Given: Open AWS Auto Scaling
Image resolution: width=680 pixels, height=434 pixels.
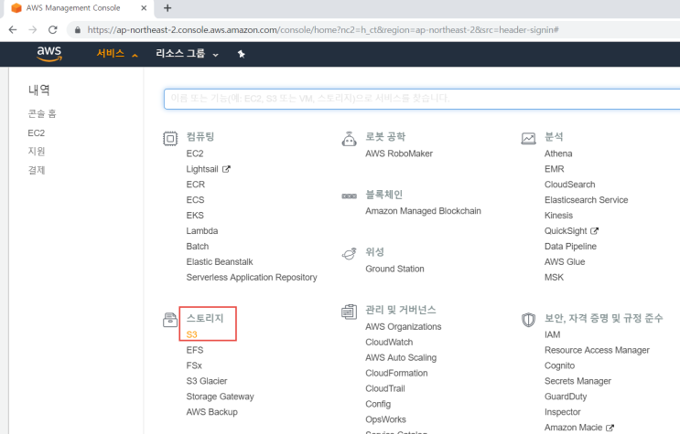Looking at the screenshot, I should pyautogui.click(x=401, y=358).
